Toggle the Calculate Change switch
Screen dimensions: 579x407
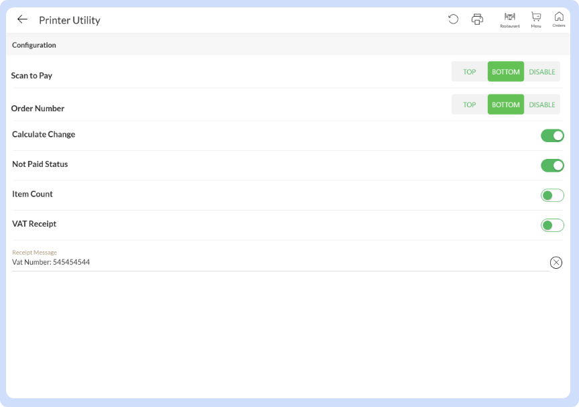(x=552, y=135)
